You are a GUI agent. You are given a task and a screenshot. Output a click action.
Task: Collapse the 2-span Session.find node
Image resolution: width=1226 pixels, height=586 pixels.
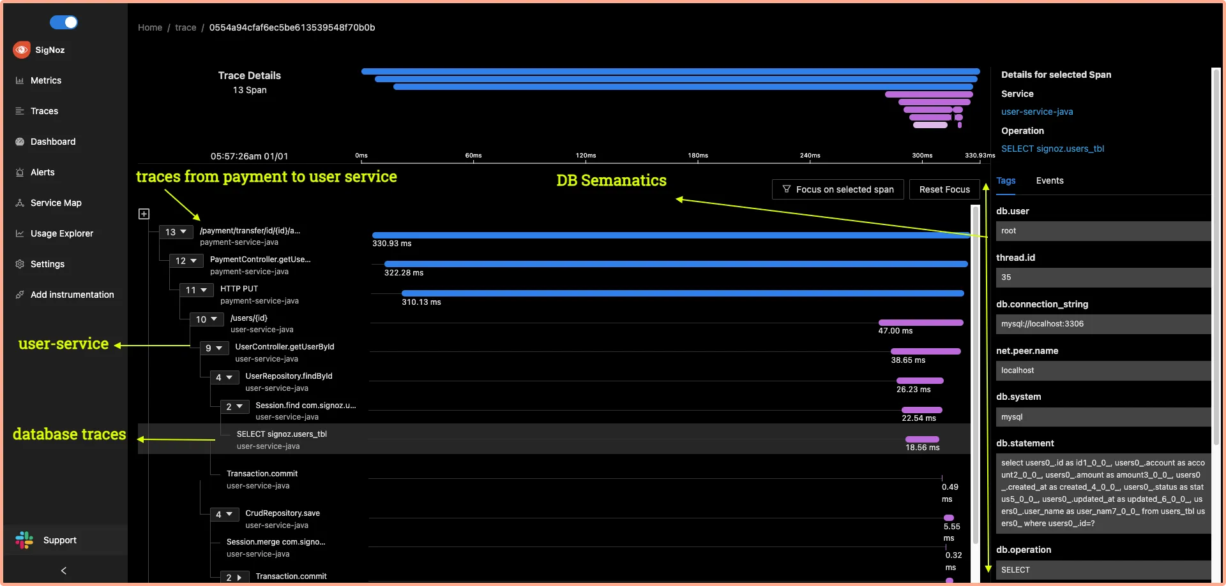[x=234, y=407]
